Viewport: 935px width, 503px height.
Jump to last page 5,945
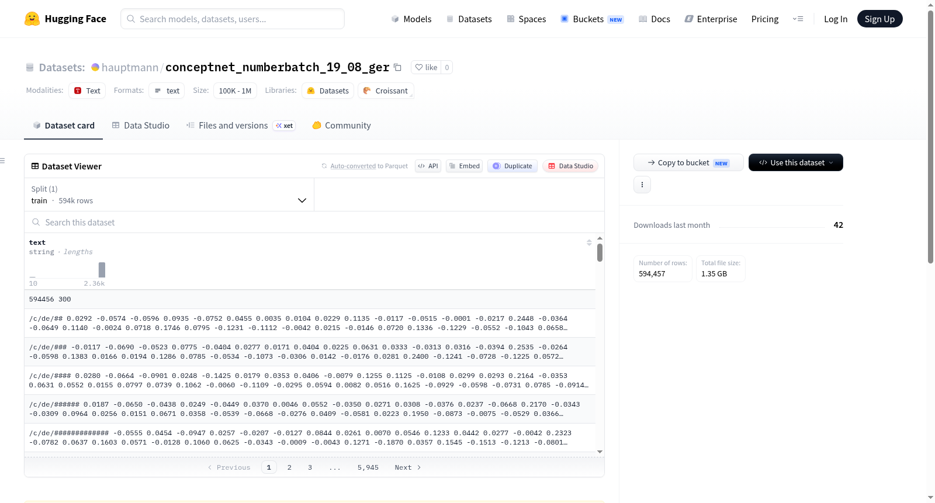point(368,467)
